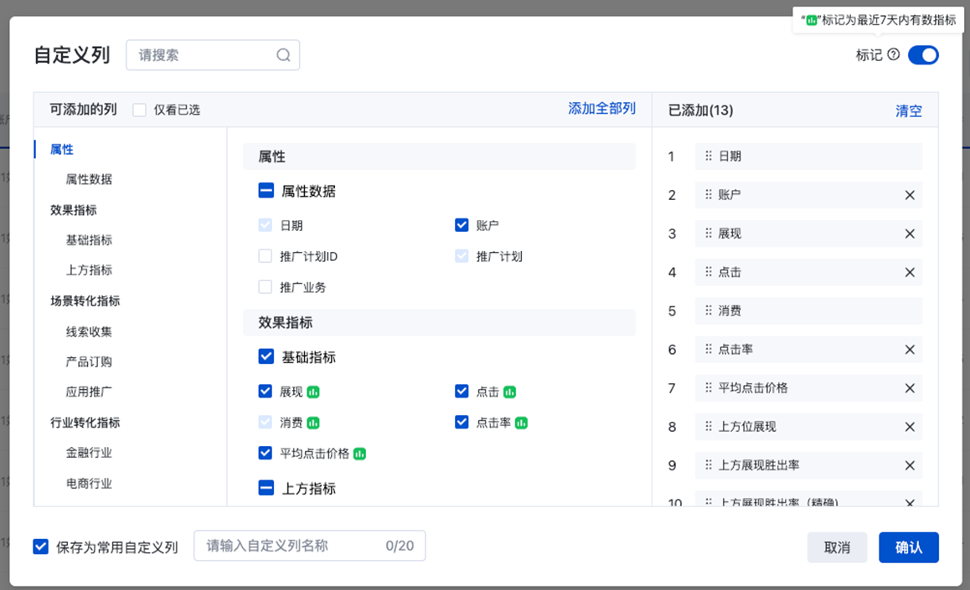
Task: Click drag handle icon for 消费
Action: pyautogui.click(x=709, y=310)
